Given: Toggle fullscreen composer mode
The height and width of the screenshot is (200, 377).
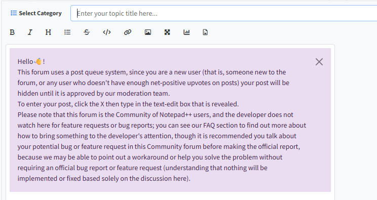Looking at the screenshot, I should (x=167, y=32).
